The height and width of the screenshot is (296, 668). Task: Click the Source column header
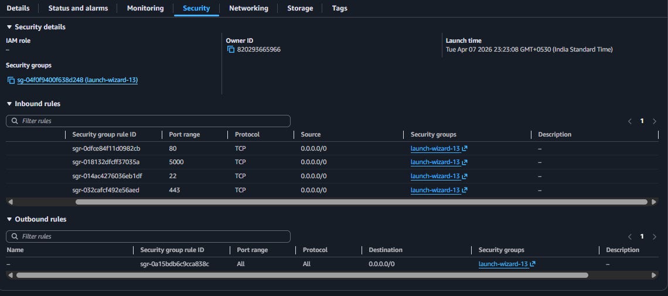311,135
